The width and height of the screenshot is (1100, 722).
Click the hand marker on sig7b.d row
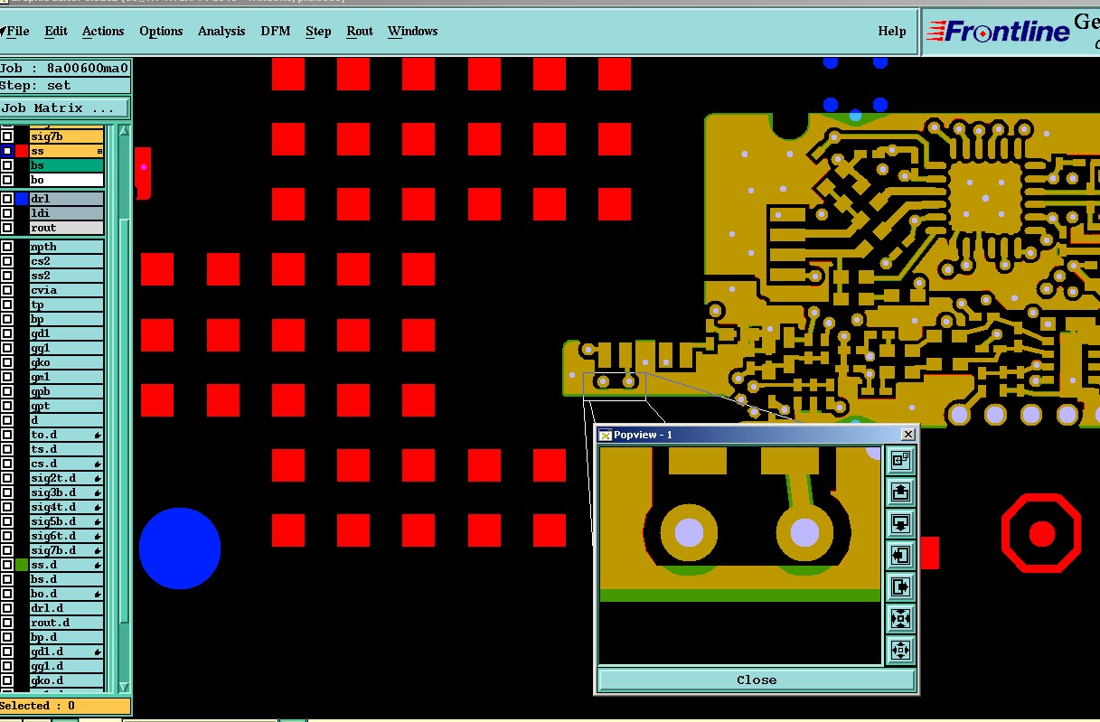(97, 550)
